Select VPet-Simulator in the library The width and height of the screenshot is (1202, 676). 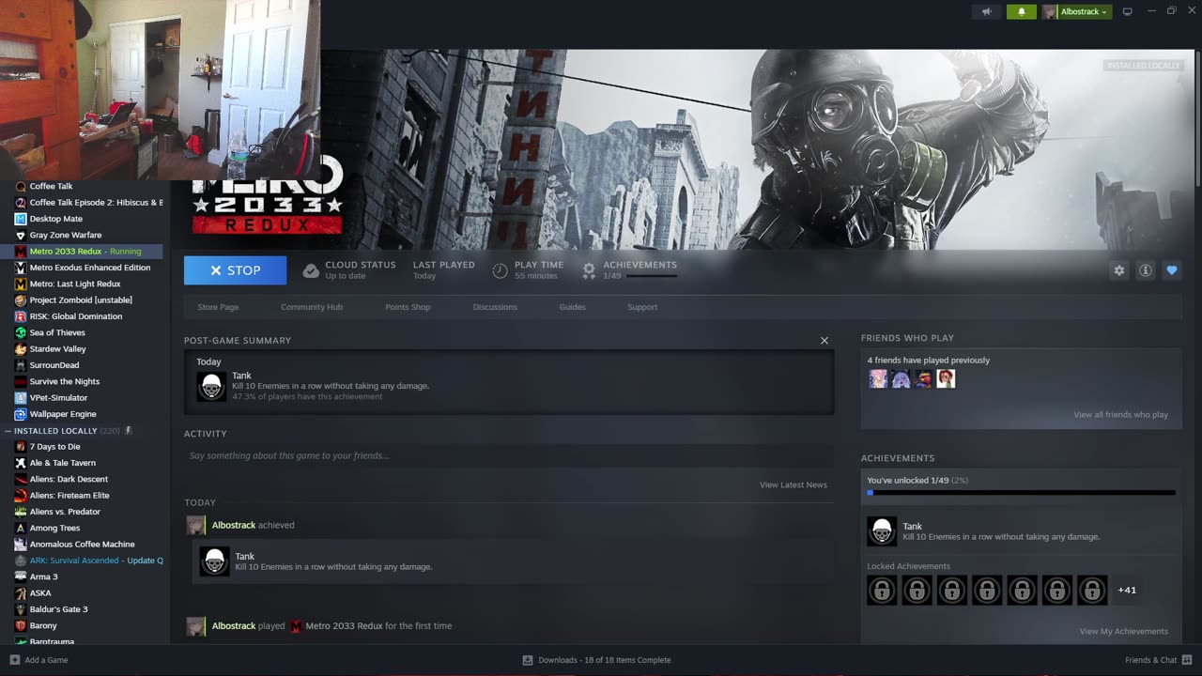tap(58, 398)
